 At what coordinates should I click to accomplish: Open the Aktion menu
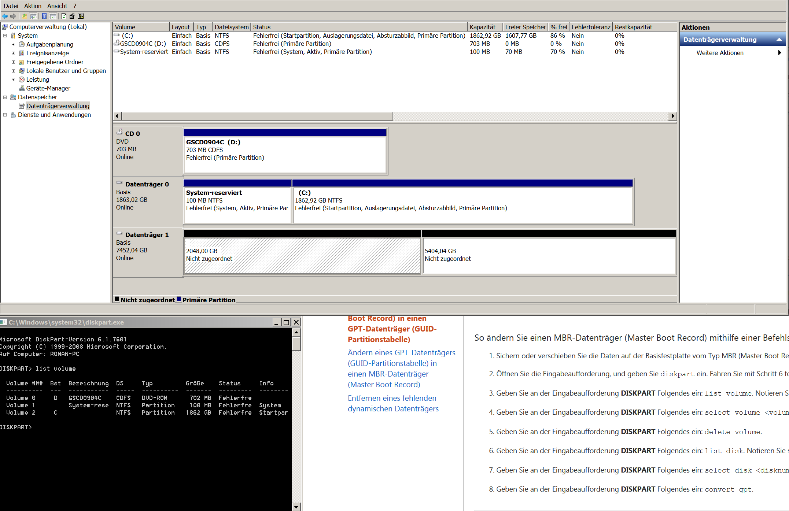tap(33, 6)
